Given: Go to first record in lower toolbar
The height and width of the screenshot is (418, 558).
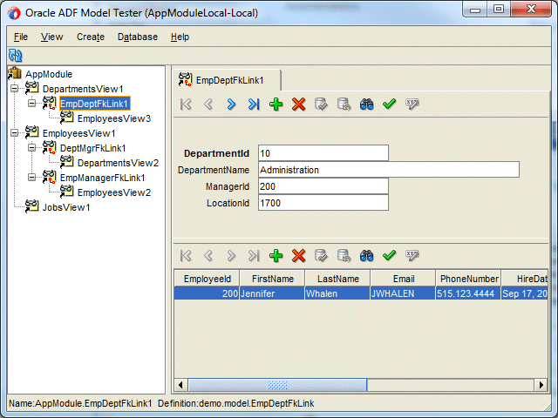Looking at the screenshot, I should pyautogui.click(x=186, y=255).
